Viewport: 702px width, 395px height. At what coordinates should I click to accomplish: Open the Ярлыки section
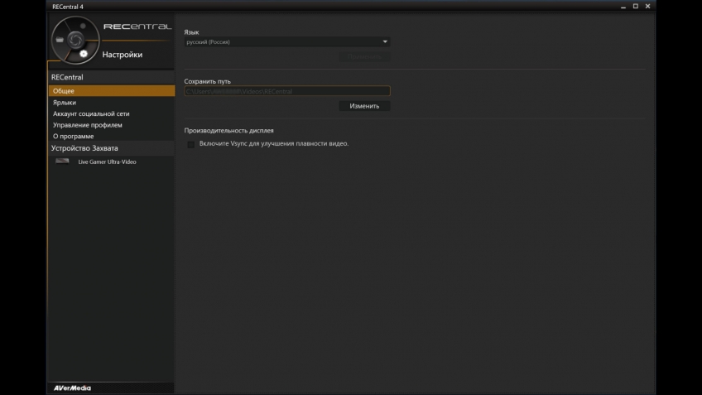tap(65, 103)
